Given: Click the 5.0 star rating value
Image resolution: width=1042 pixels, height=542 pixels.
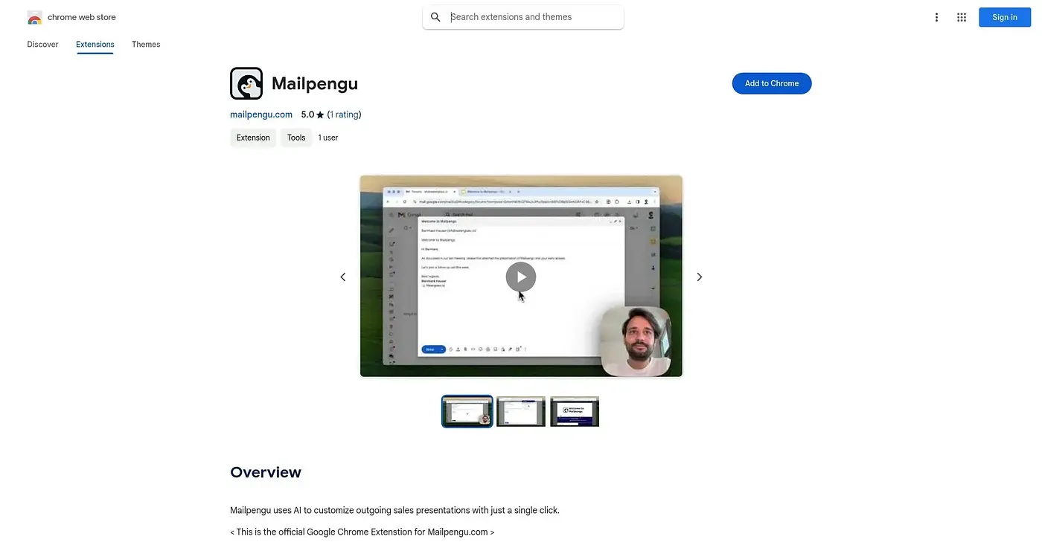Looking at the screenshot, I should 313,114.
